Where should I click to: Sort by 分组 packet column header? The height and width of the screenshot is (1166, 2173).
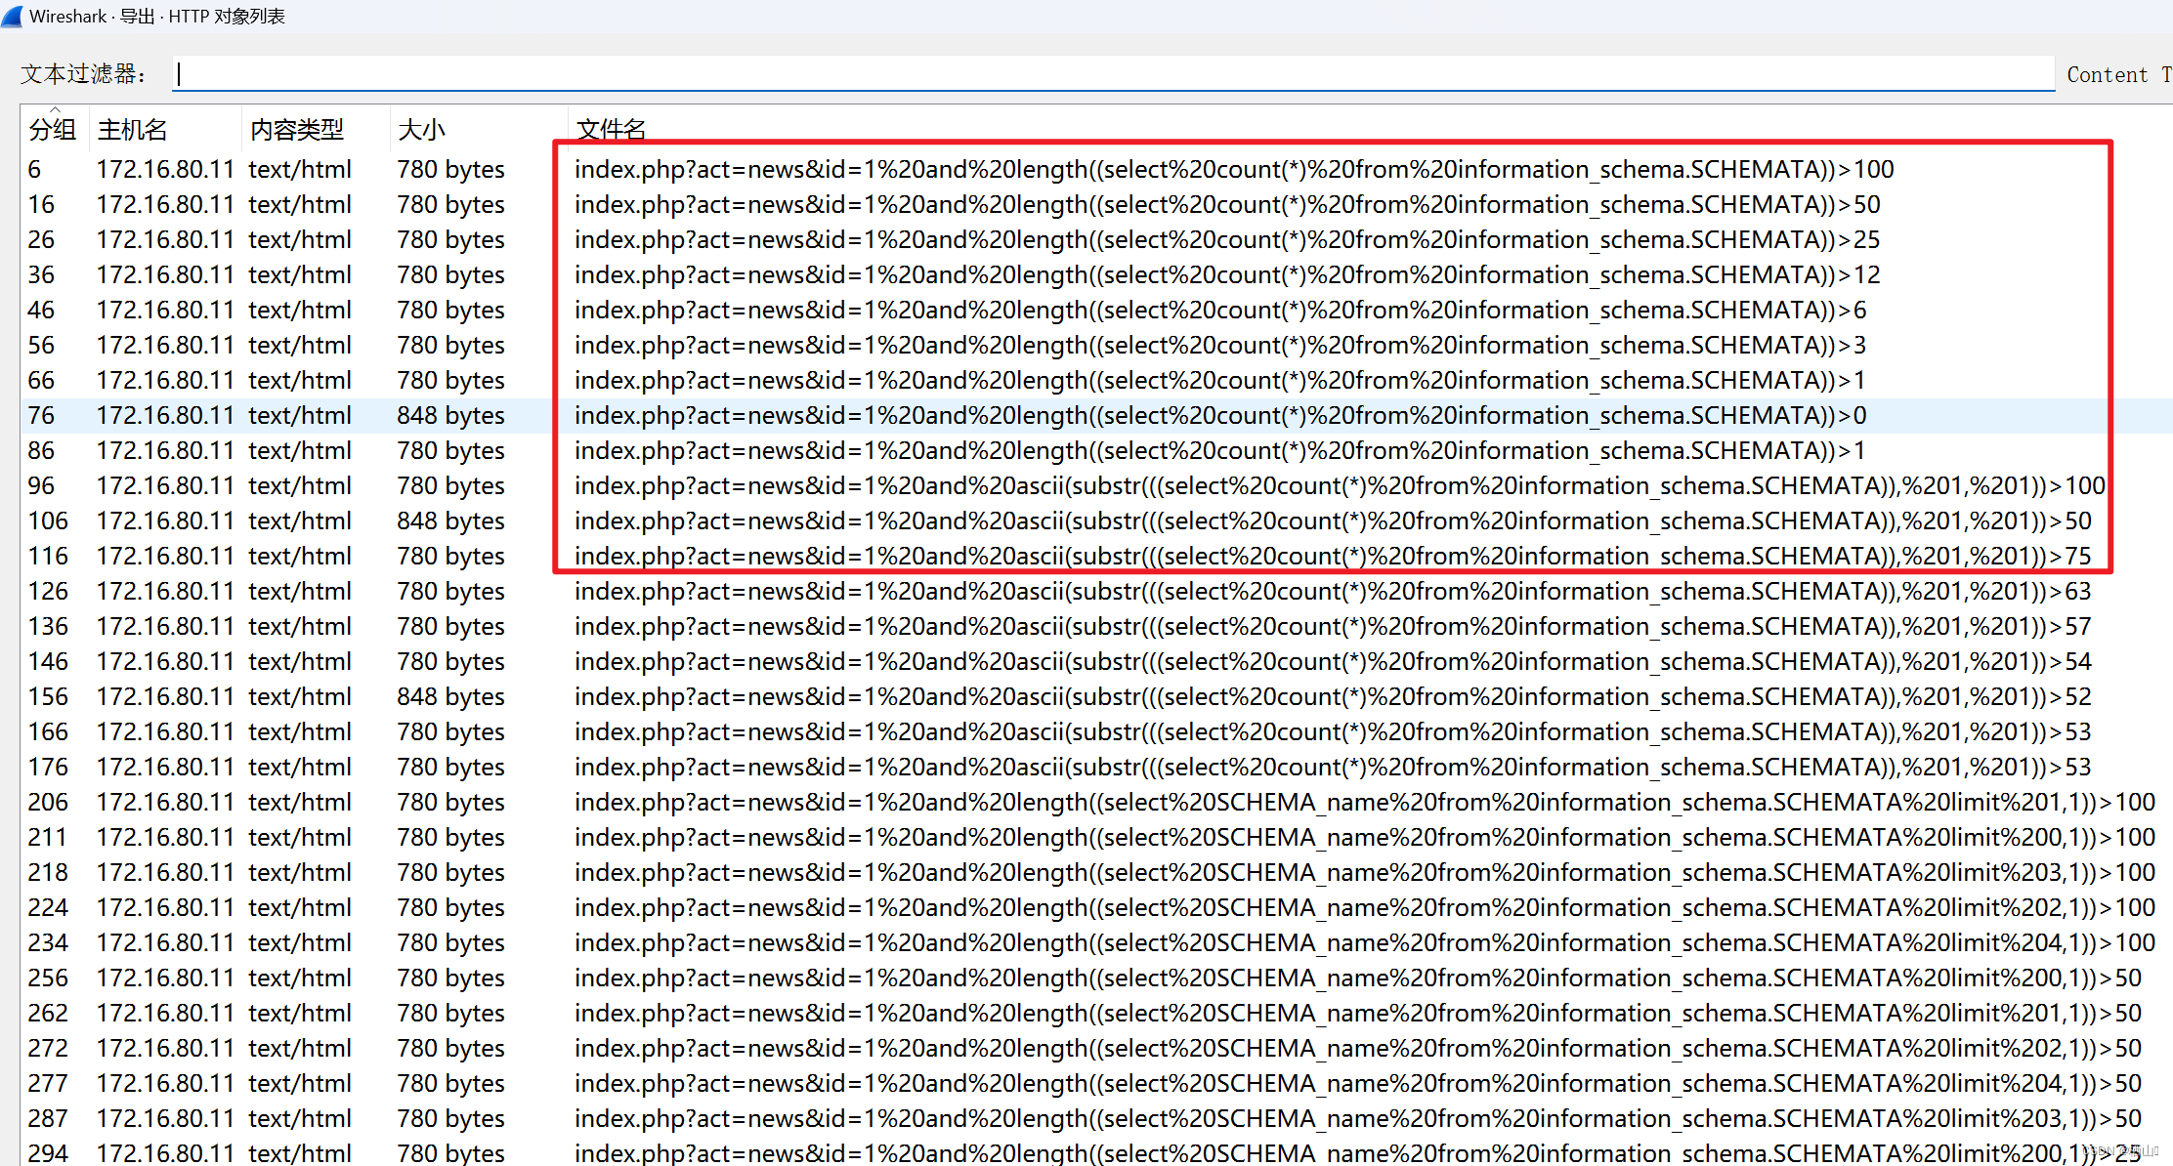53,129
